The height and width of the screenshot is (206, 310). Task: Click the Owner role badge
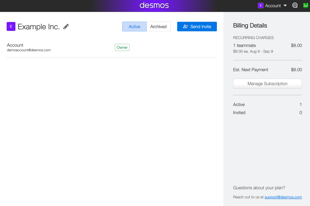(x=122, y=47)
